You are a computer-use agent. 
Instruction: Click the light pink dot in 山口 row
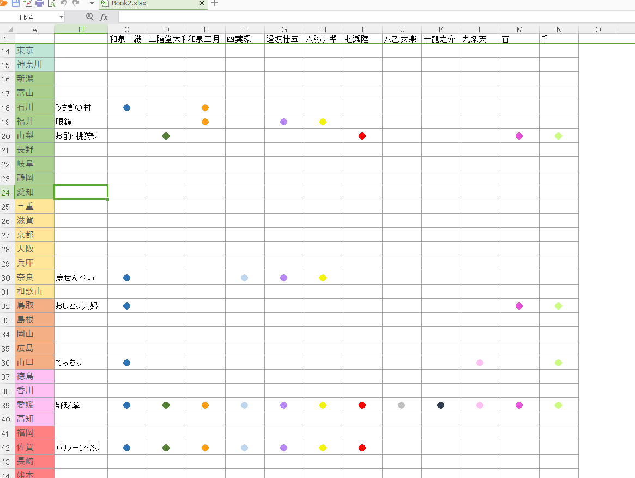click(x=480, y=362)
